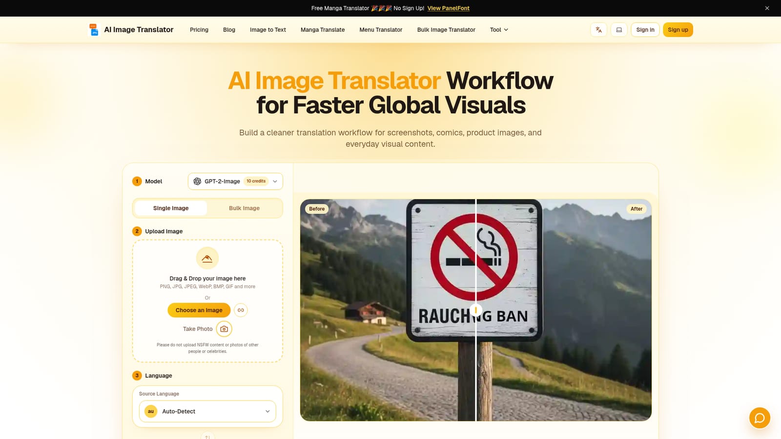Click the Choose an Image button
Screen dimensions: 781x439
[x=199, y=310]
